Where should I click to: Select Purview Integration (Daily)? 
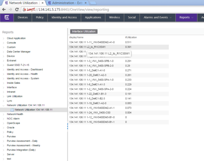[21, 150]
